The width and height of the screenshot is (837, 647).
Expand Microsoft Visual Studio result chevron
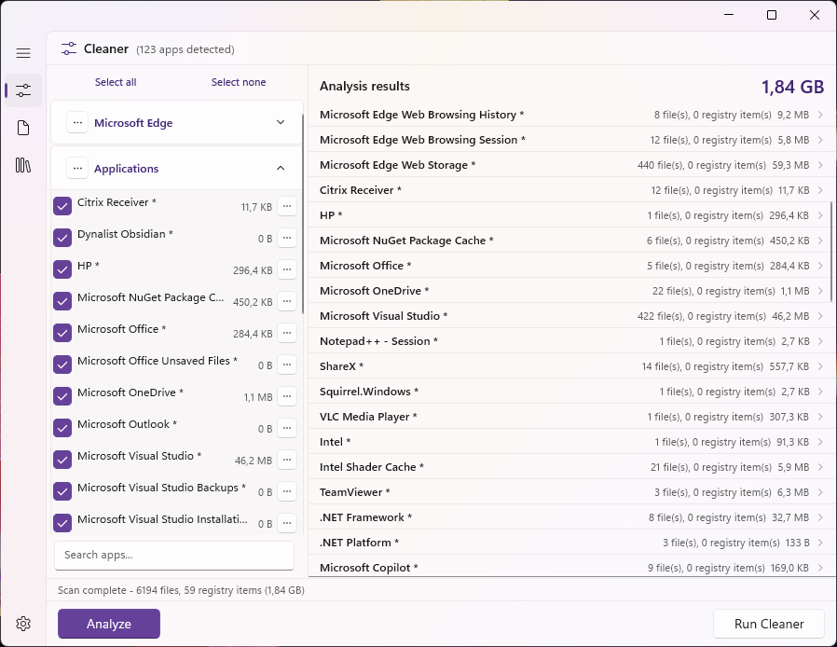(820, 316)
